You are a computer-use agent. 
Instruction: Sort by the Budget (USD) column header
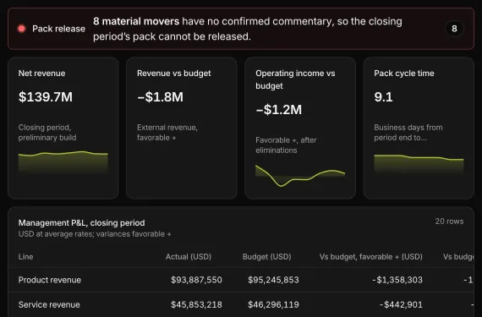click(x=267, y=256)
